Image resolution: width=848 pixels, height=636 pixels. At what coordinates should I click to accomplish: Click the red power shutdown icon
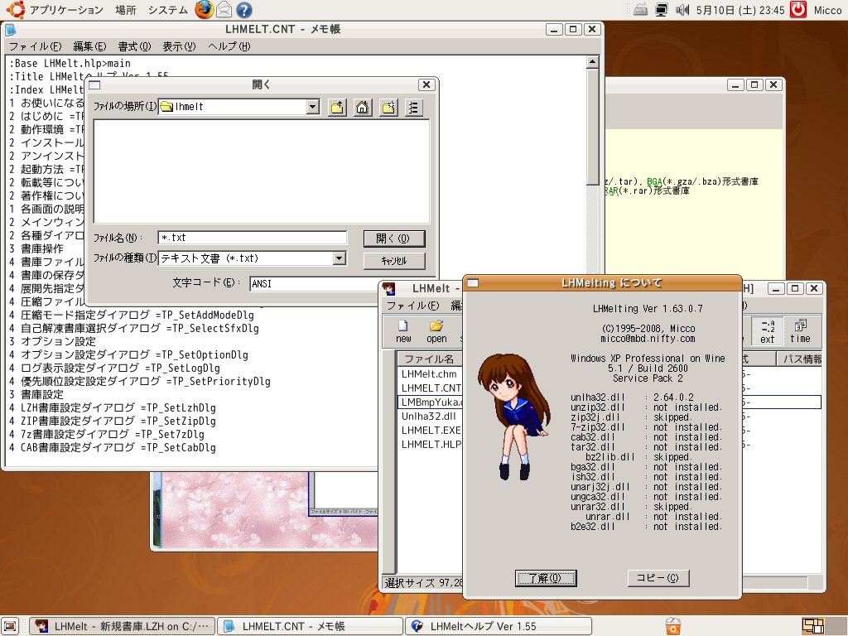(798, 10)
